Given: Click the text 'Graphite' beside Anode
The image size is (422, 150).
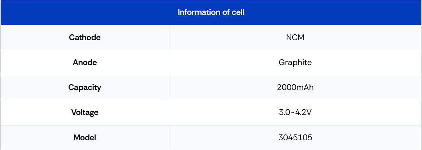Looking at the screenshot, I should pos(295,63).
